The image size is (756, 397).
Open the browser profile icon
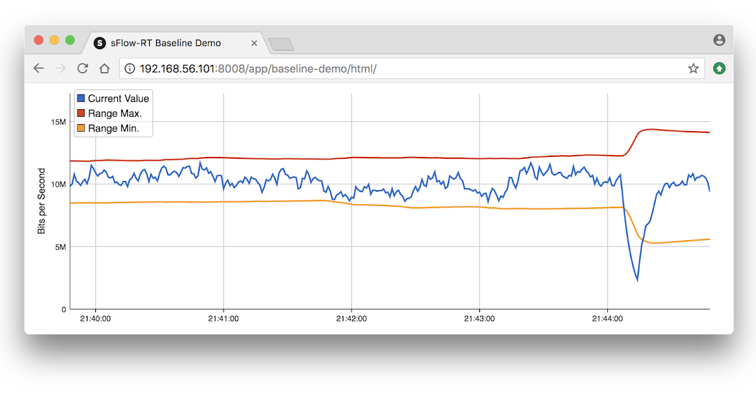(719, 39)
